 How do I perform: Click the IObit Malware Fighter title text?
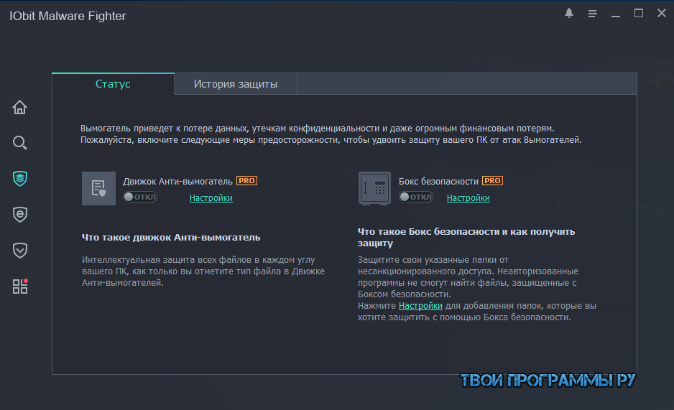point(68,16)
